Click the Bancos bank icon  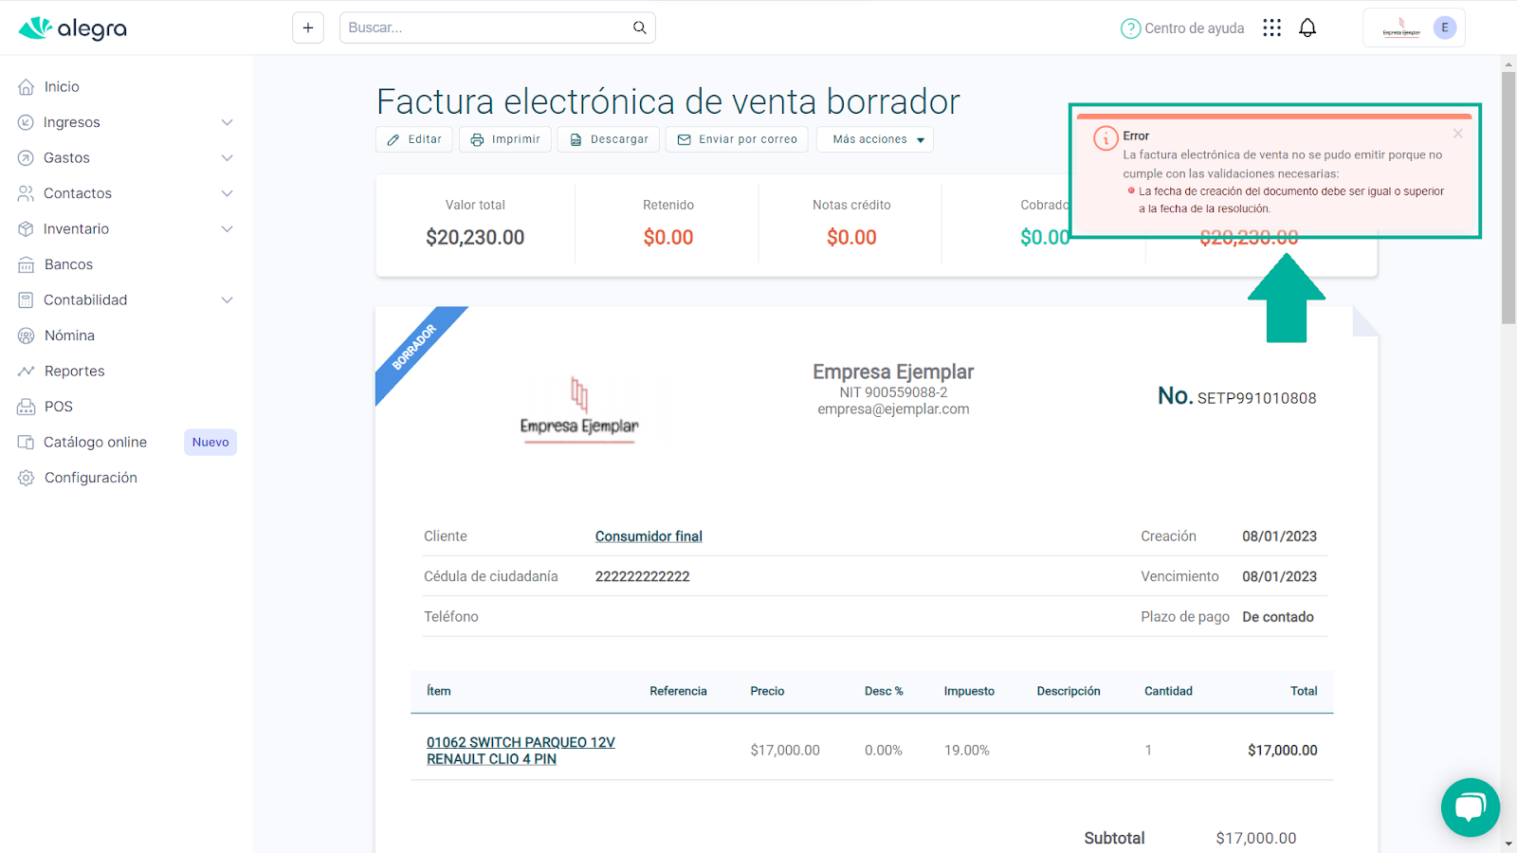pos(27,264)
